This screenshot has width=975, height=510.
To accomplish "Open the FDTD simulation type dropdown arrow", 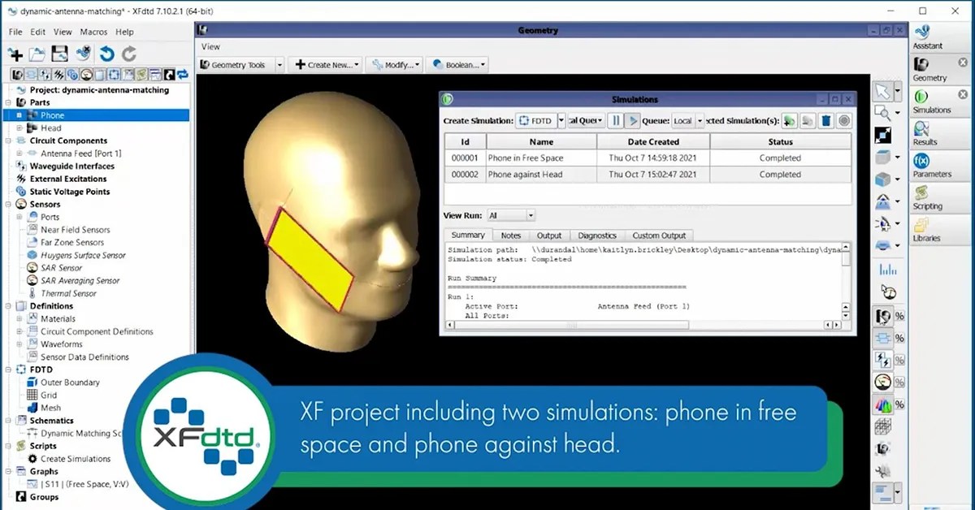I will (561, 120).
